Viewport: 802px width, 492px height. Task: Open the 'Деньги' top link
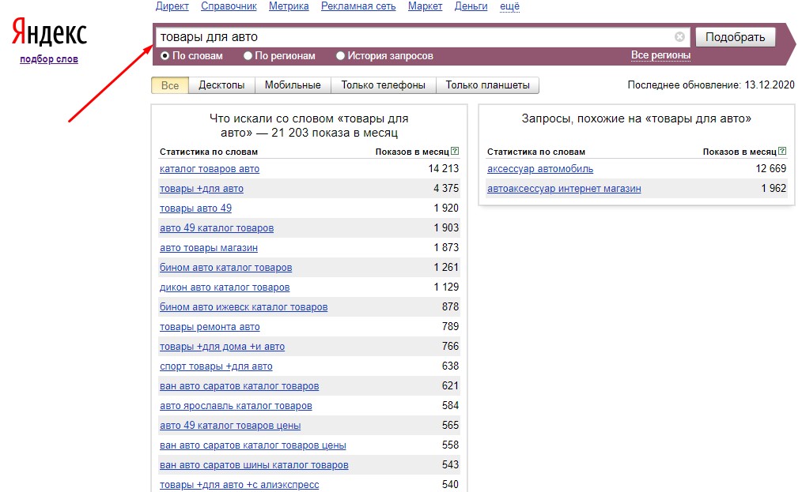coord(471,6)
